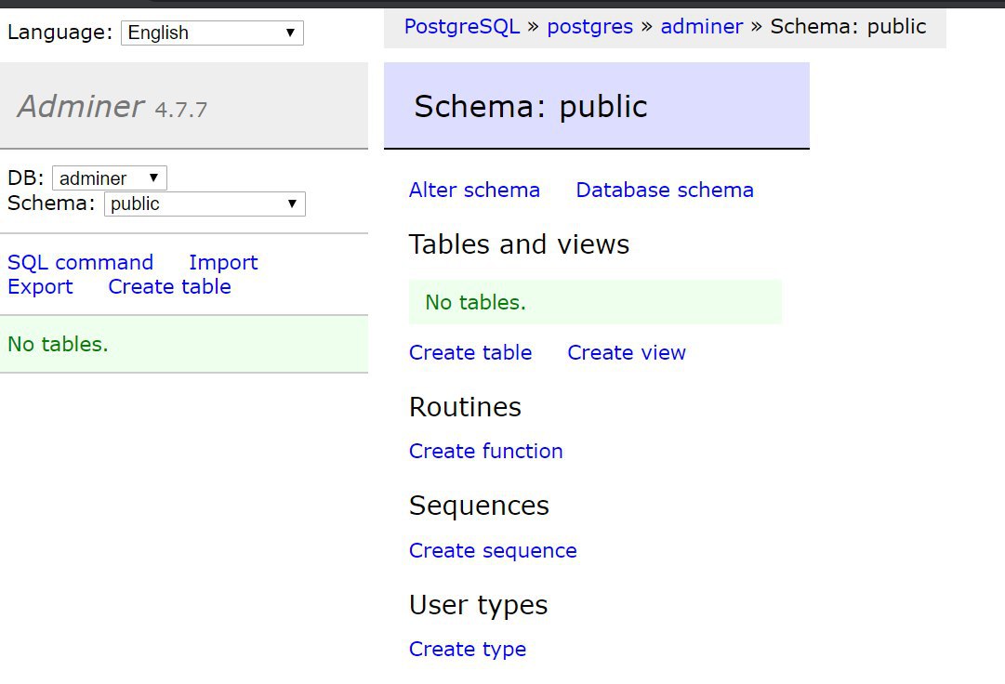Viewport: 1005px width, 684px height.
Task: Open the DB dropdown set to adminer
Action: [x=110, y=178]
